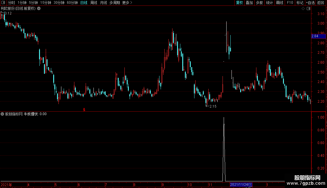Select the 5分钟 period tab
Image resolution: width=327 pixels, height=188 pixels.
33,3
